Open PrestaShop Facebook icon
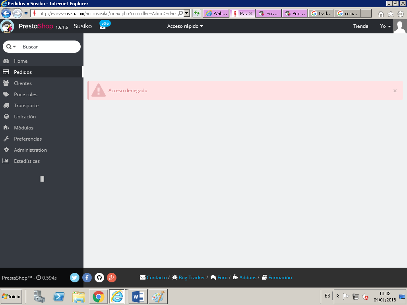 (x=87, y=278)
